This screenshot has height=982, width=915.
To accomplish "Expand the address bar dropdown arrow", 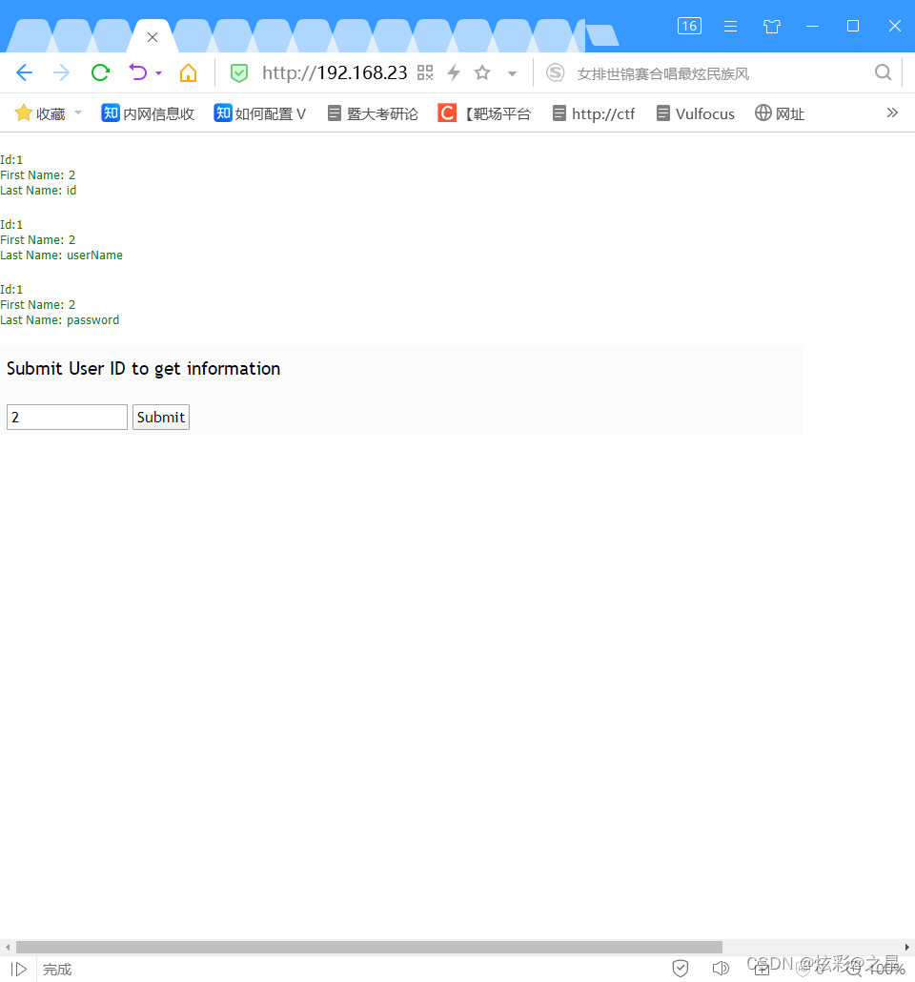I will pyautogui.click(x=512, y=72).
